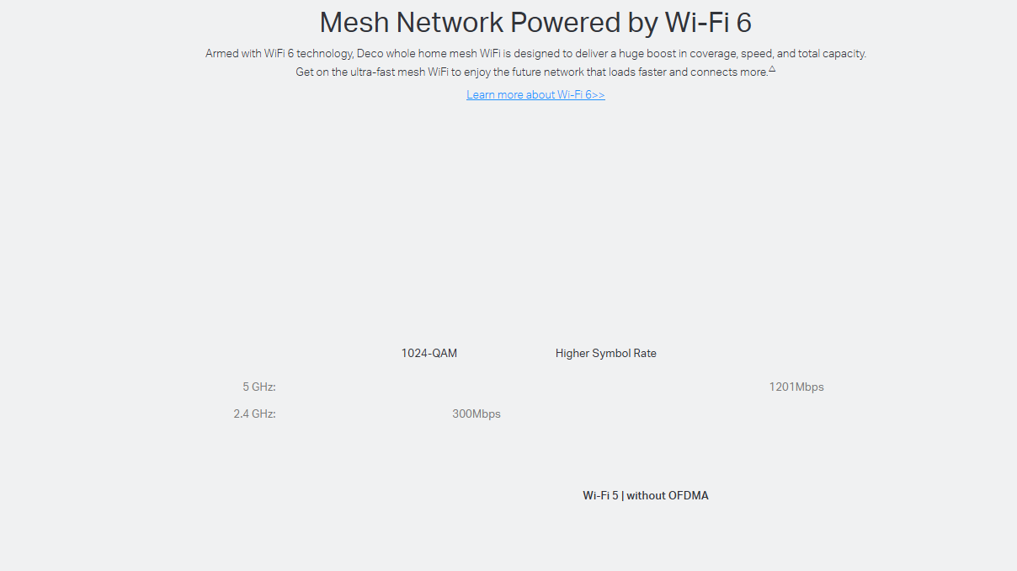Click the word 'coverage' in the description
The width and height of the screenshot is (1017, 571).
pos(713,54)
